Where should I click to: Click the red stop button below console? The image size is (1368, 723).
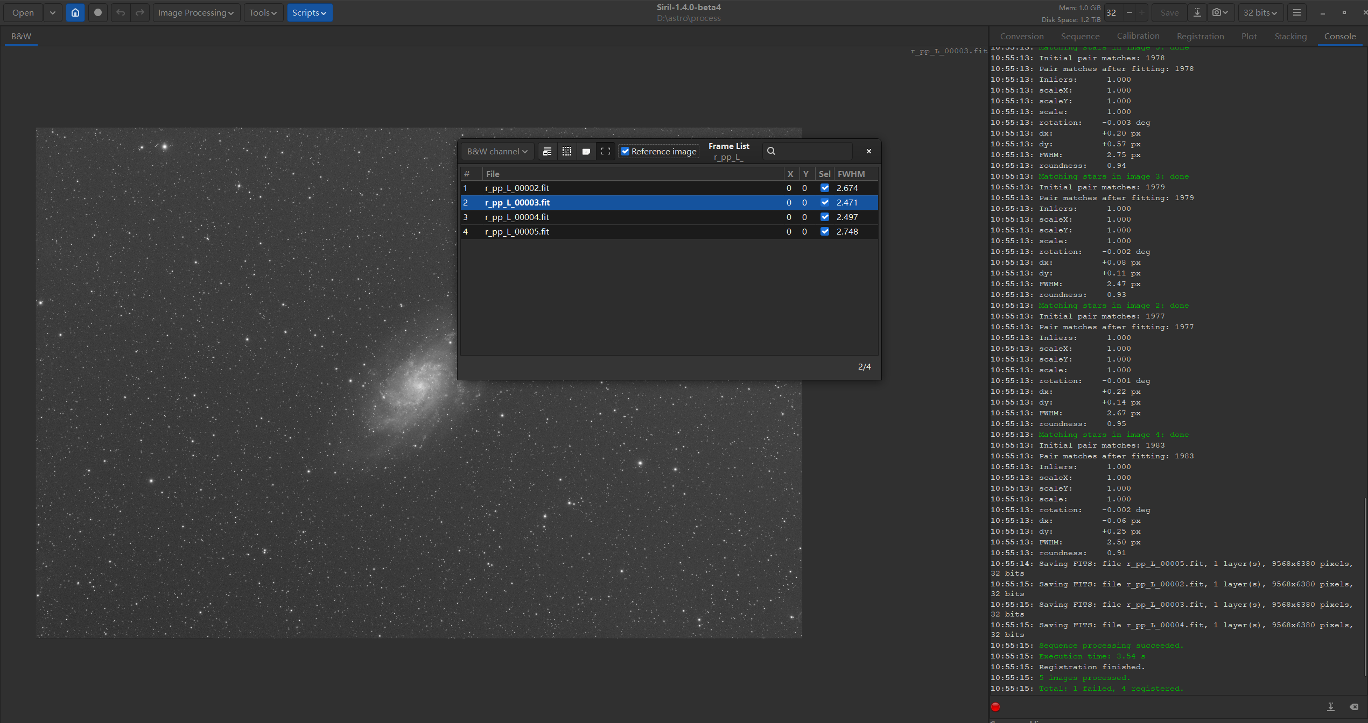[x=995, y=707]
